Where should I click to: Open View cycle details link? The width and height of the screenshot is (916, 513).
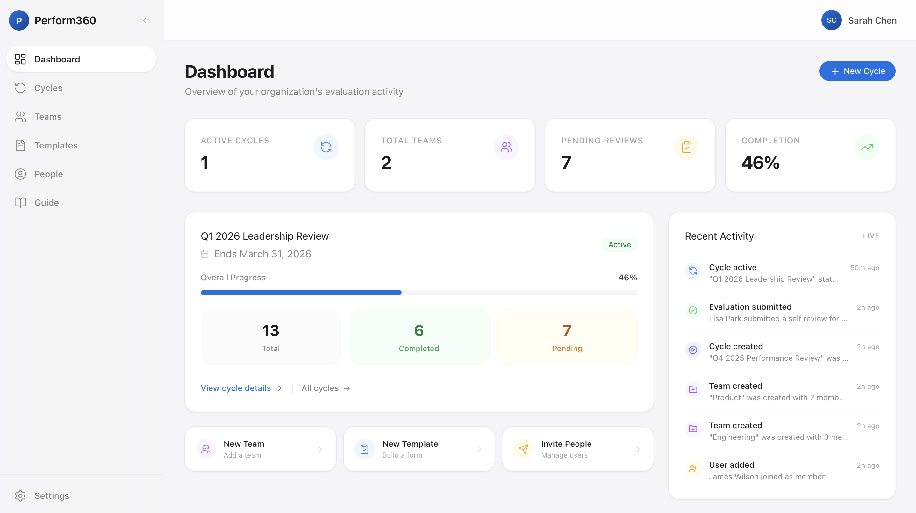click(x=236, y=388)
